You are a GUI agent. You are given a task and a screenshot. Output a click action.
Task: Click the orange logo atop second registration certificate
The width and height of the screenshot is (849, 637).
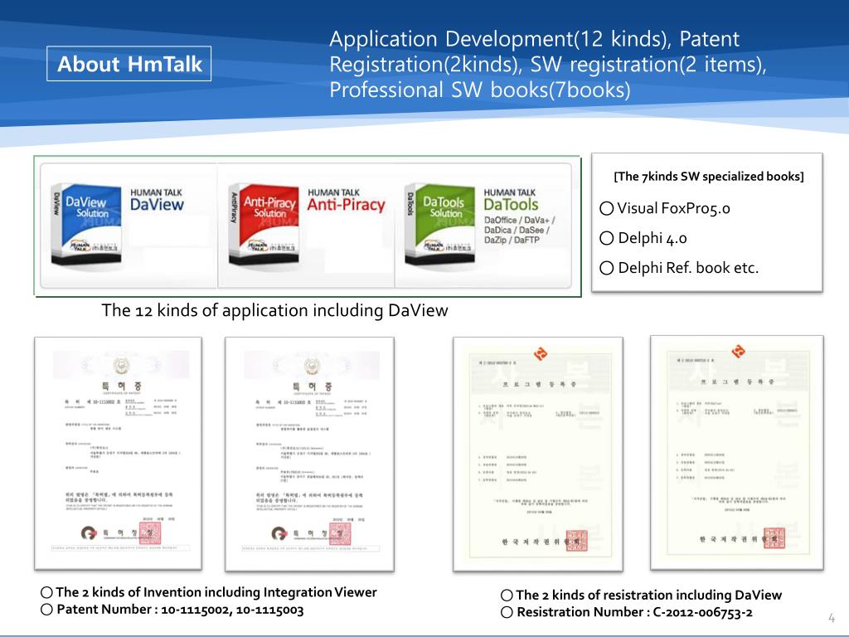tap(738, 351)
